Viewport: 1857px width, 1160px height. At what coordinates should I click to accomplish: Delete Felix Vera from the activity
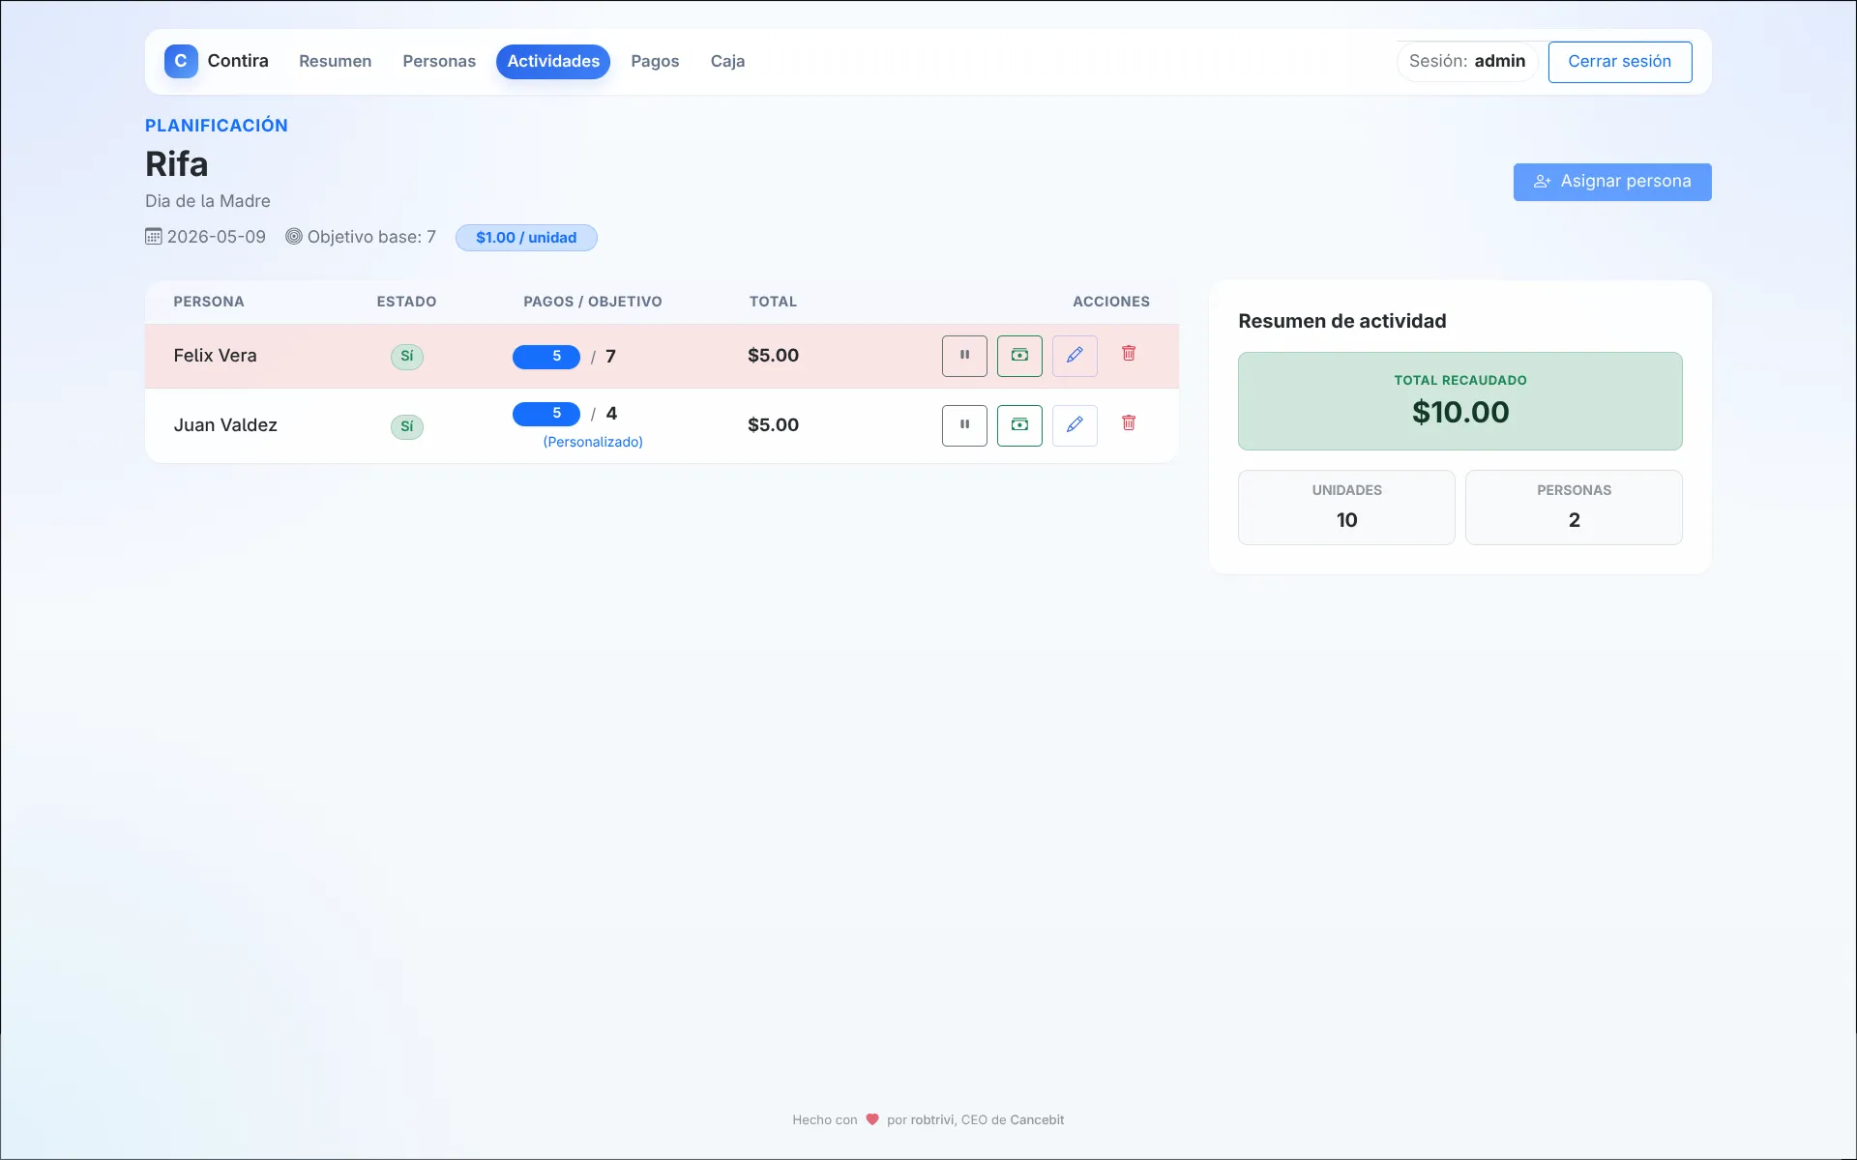(x=1129, y=354)
